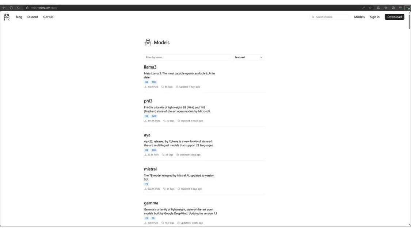
Task: Click the tag icon next to 35 Tags
Action: (x=163, y=155)
